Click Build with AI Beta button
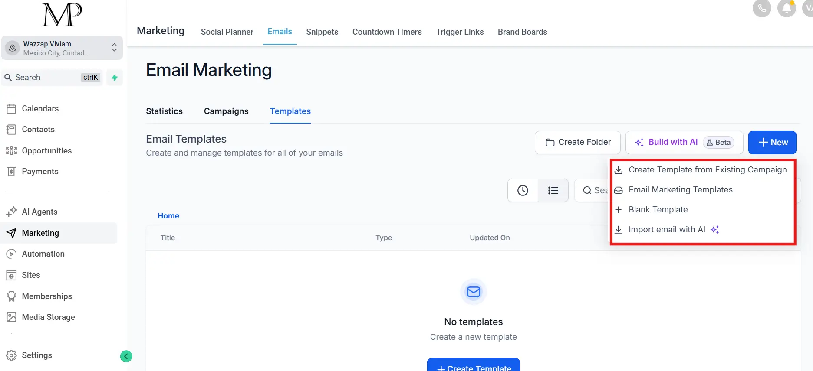813x371 pixels. click(x=685, y=142)
